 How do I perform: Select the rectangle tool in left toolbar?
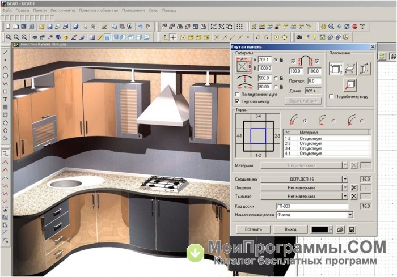pyautogui.click(x=5, y=91)
